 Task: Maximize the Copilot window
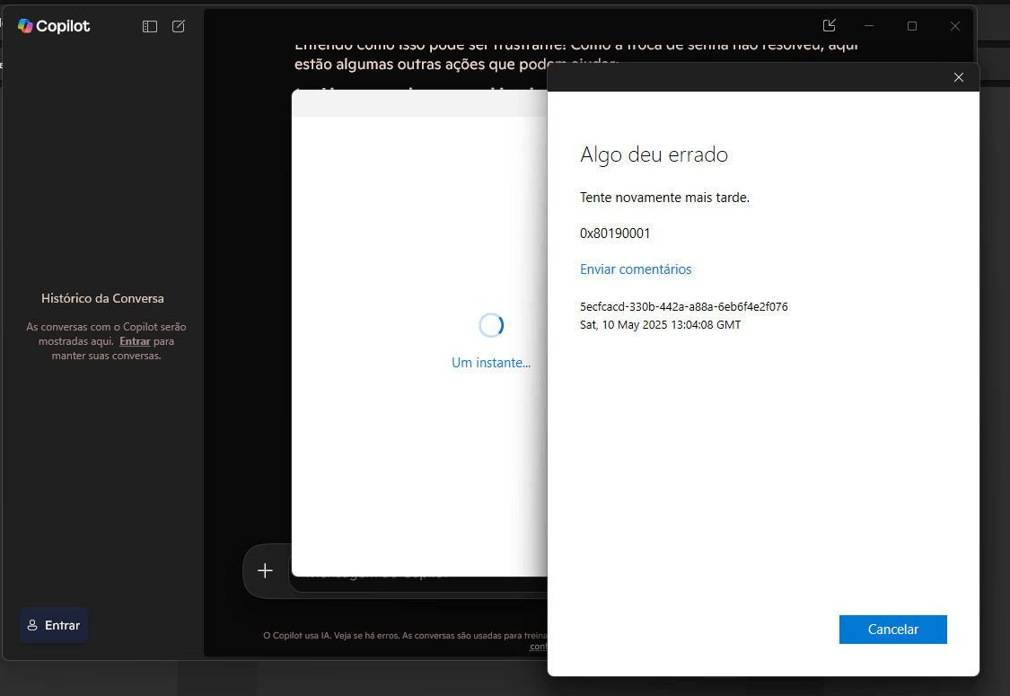pyautogui.click(x=912, y=26)
